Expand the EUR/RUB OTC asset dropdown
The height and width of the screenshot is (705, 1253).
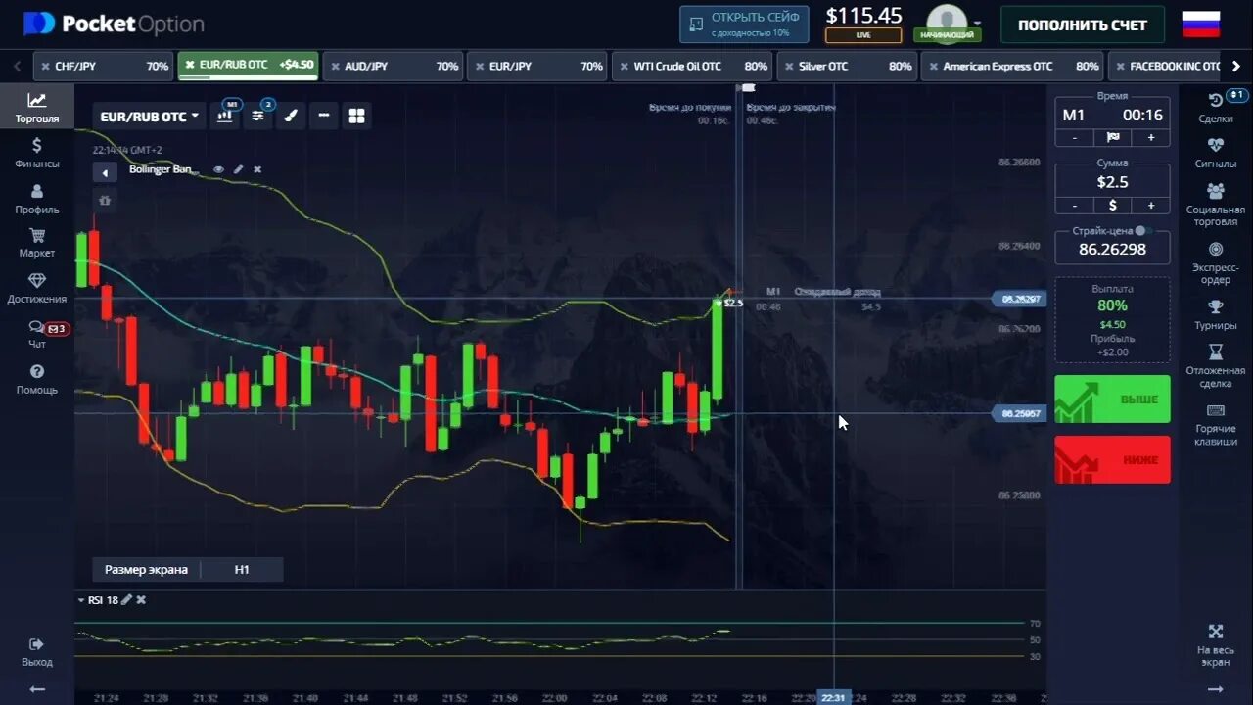(x=149, y=116)
